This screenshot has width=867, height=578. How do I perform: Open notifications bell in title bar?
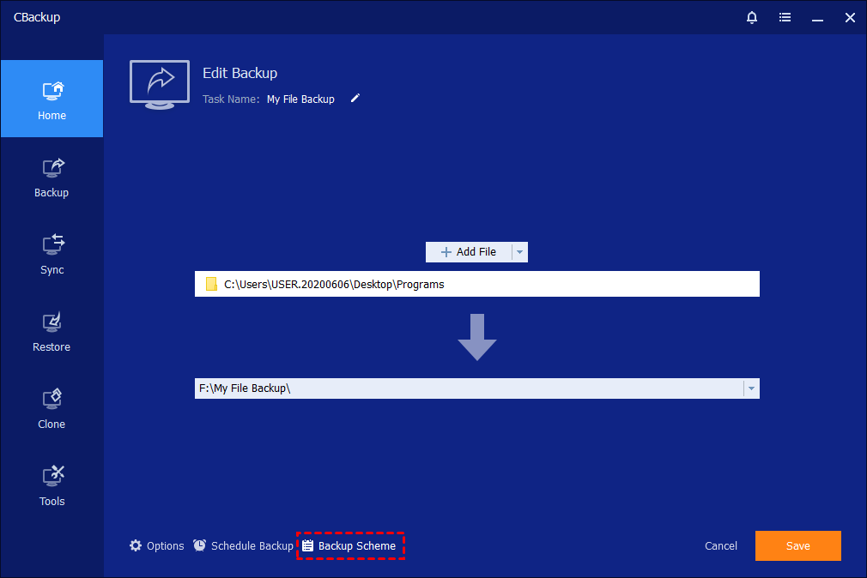752,17
